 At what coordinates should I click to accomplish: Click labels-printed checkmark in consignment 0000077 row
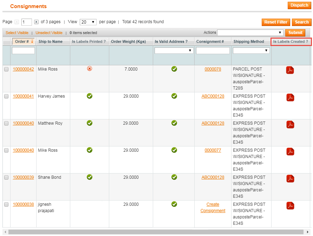click(x=90, y=150)
